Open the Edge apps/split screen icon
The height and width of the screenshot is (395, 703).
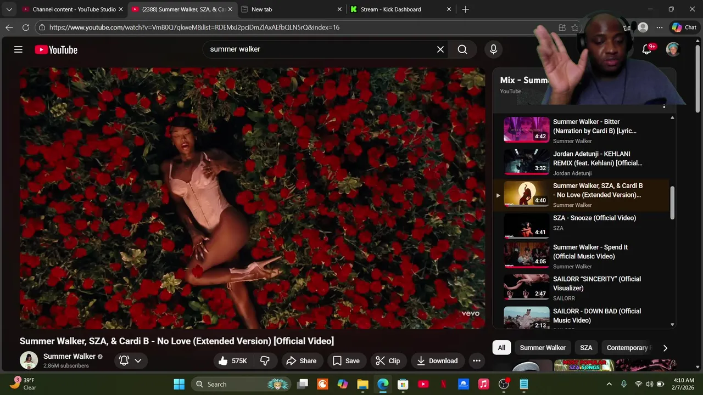tap(562, 27)
